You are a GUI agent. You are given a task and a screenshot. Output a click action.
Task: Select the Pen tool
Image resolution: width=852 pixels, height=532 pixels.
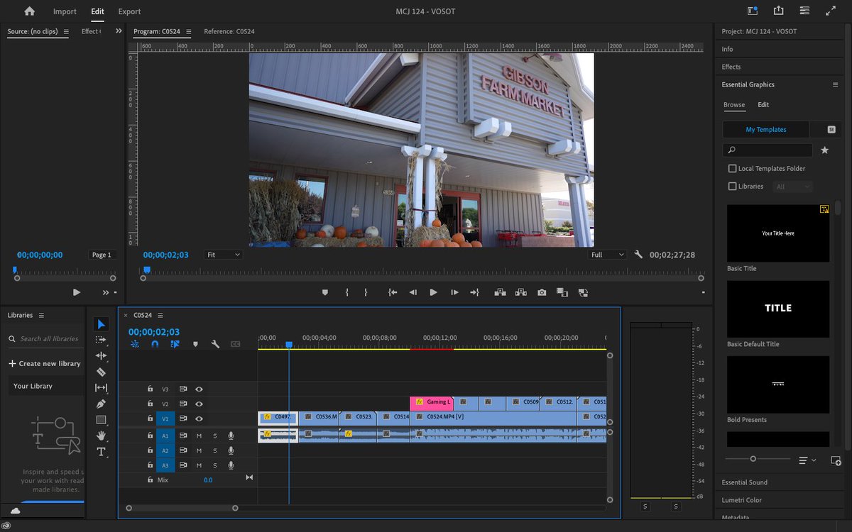click(x=101, y=404)
